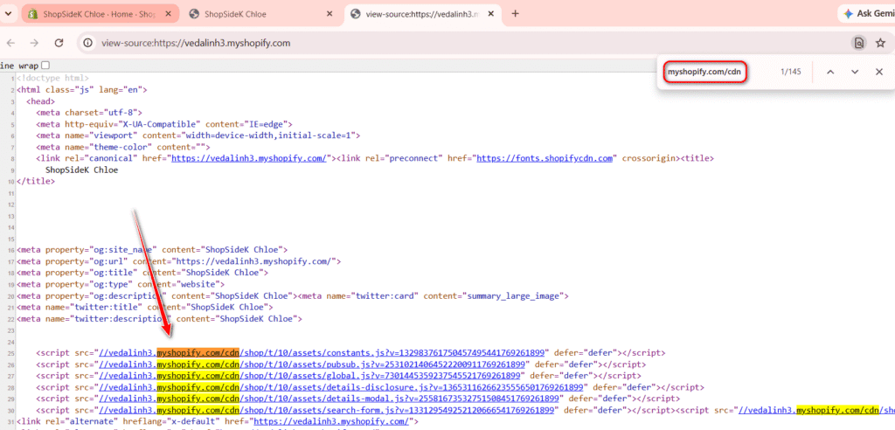Image resolution: width=895 pixels, height=430 pixels.
Task: Open canonical link vedalinh3.myshopify.com
Action: 249,159
